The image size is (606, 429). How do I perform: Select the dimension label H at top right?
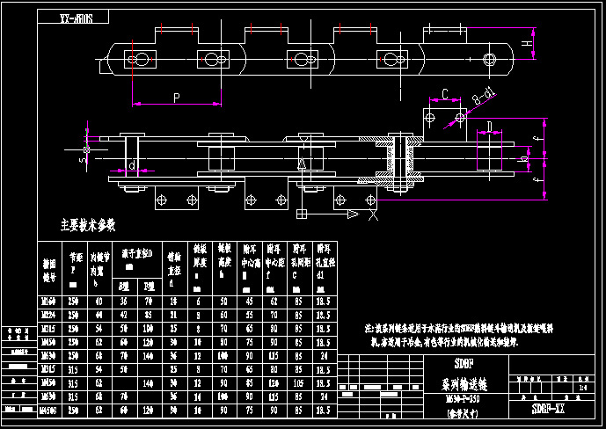[527, 43]
